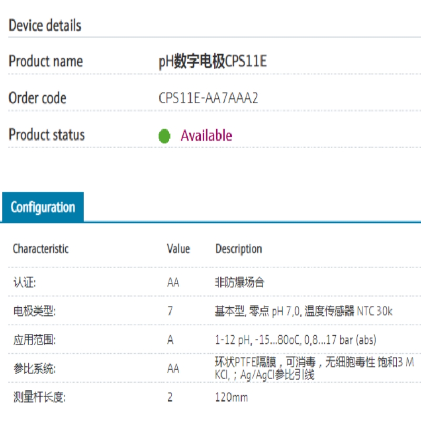Screen dimensions: 421x421
Task: Click the 1-12 pH application range description
Action: pyautogui.click(x=295, y=340)
